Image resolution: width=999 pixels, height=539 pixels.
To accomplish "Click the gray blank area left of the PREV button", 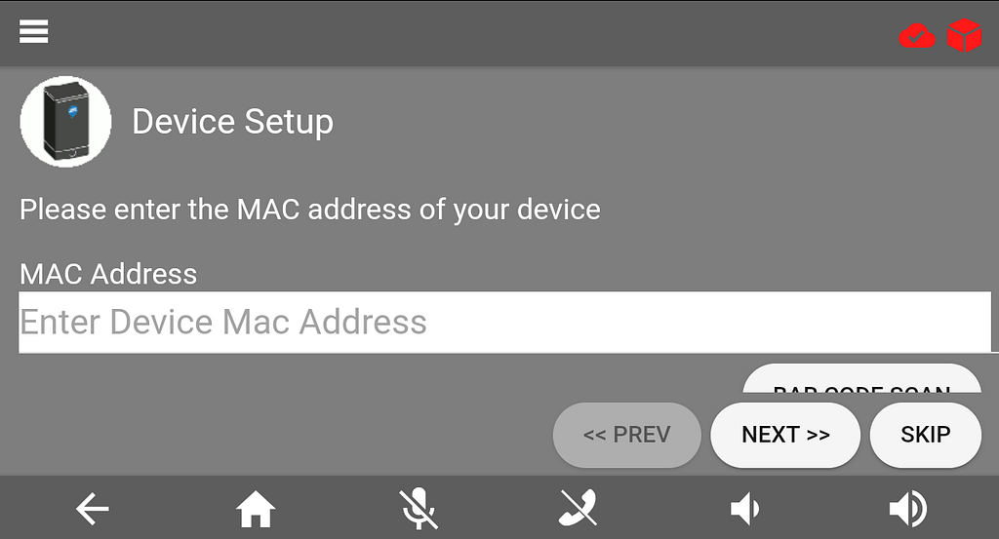I will [280, 435].
